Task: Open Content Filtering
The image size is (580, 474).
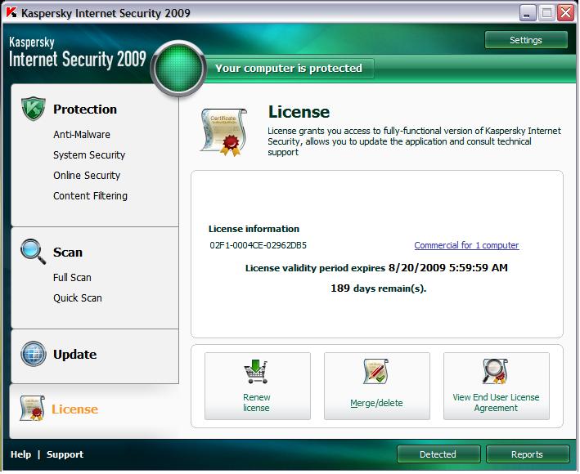Action: click(90, 196)
